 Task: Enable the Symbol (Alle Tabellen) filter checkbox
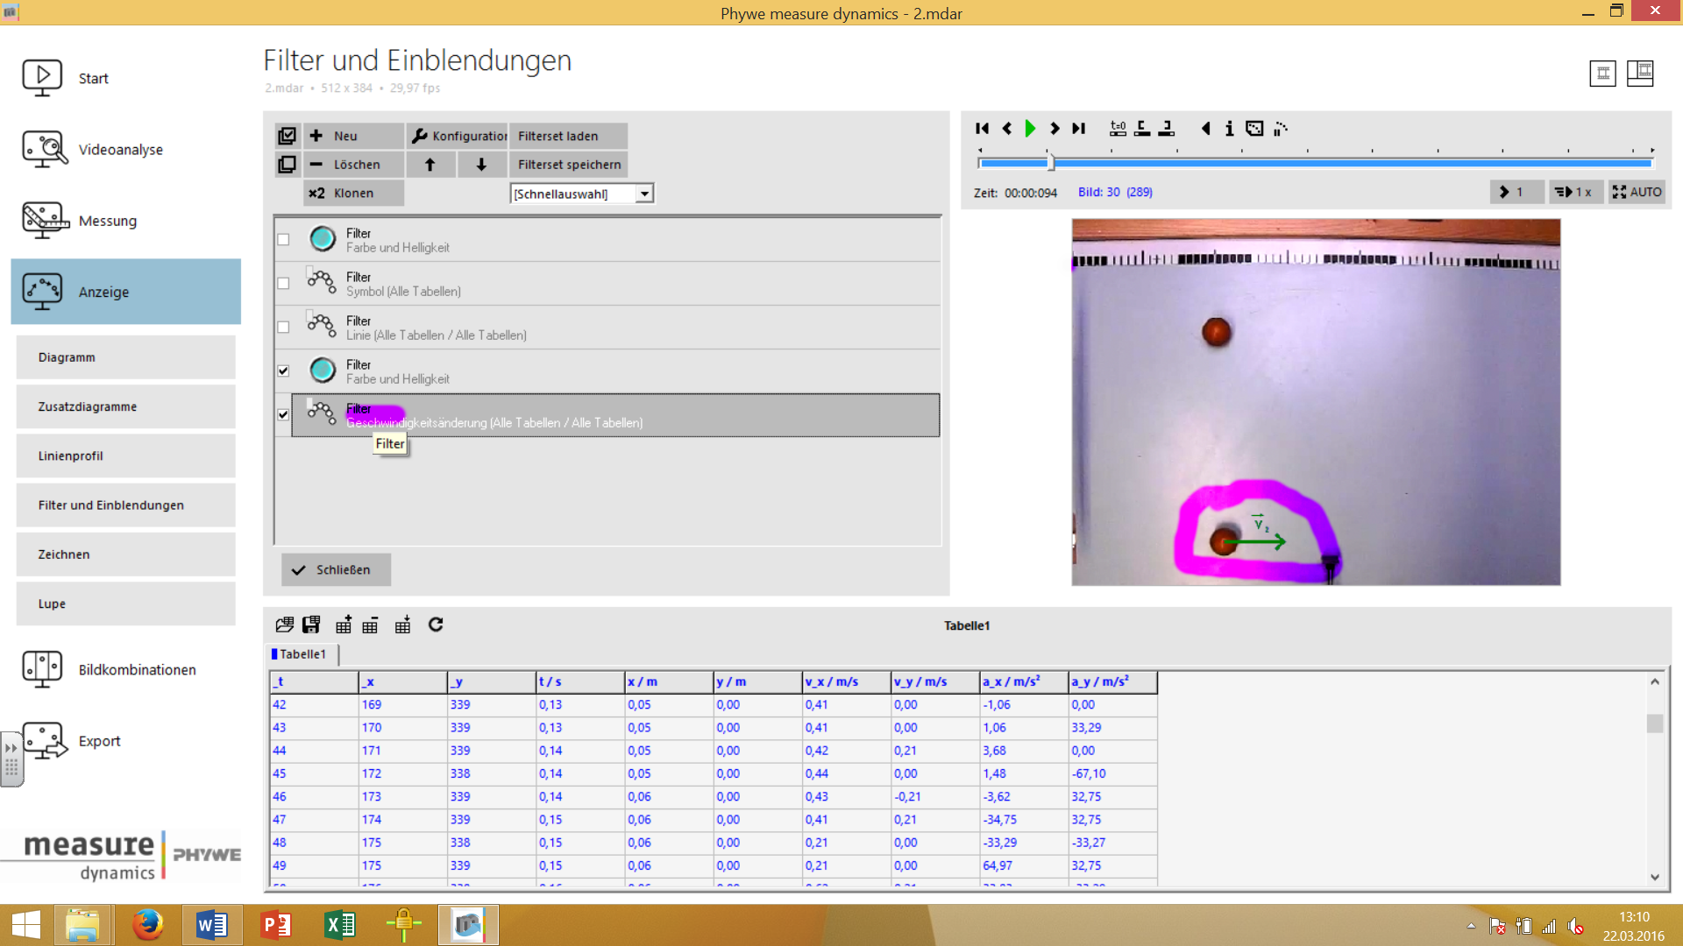tap(283, 284)
